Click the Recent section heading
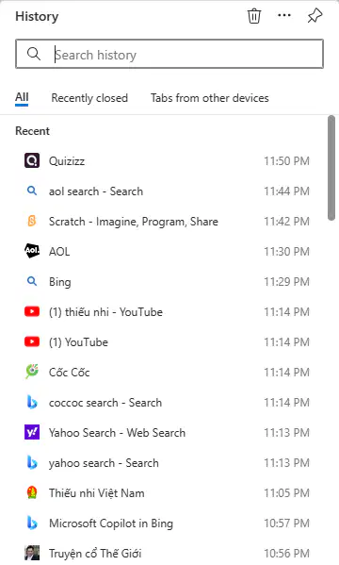Screen dimensions: 339x565 pyautogui.click(x=32, y=131)
